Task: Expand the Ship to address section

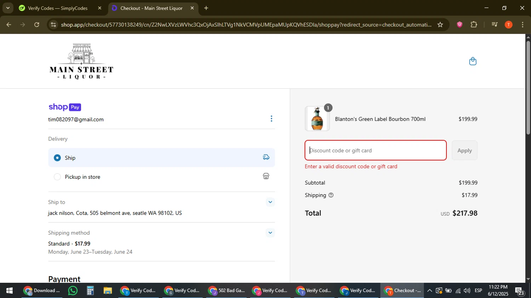Action: [270, 202]
